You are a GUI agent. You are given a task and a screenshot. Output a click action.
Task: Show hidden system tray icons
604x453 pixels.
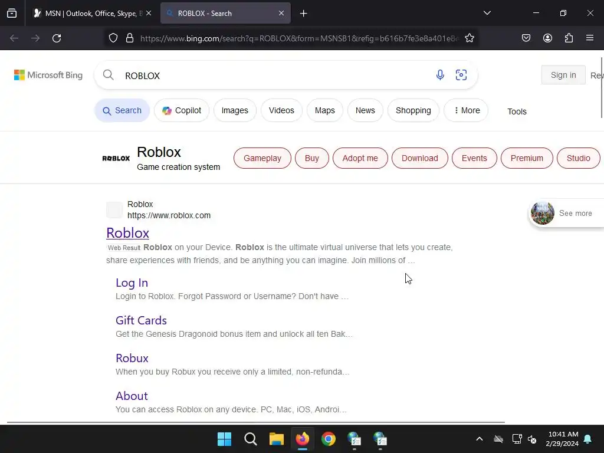click(x=479, y=439)
